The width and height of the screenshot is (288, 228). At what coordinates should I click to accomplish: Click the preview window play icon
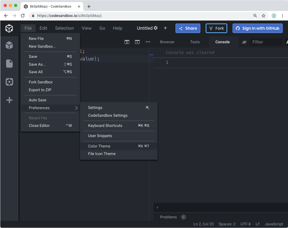pos(137,42)
